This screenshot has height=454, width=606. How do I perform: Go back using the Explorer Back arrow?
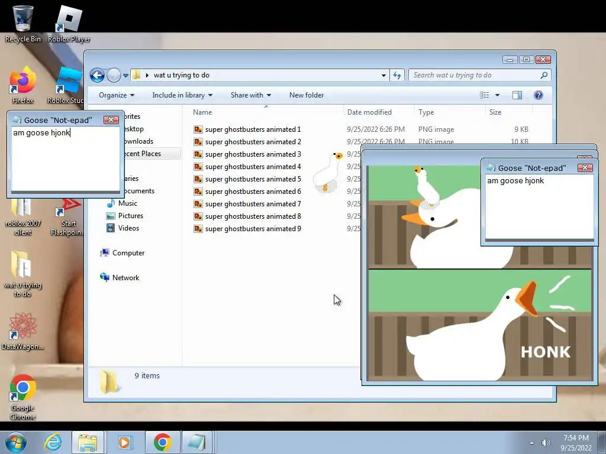(x=98, y=75)
